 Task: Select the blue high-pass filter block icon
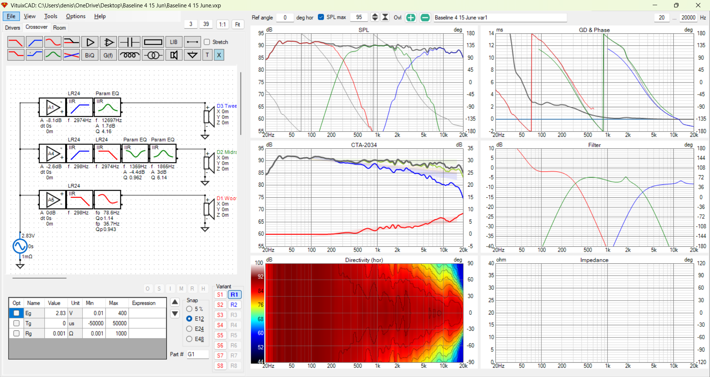[34, 42]
